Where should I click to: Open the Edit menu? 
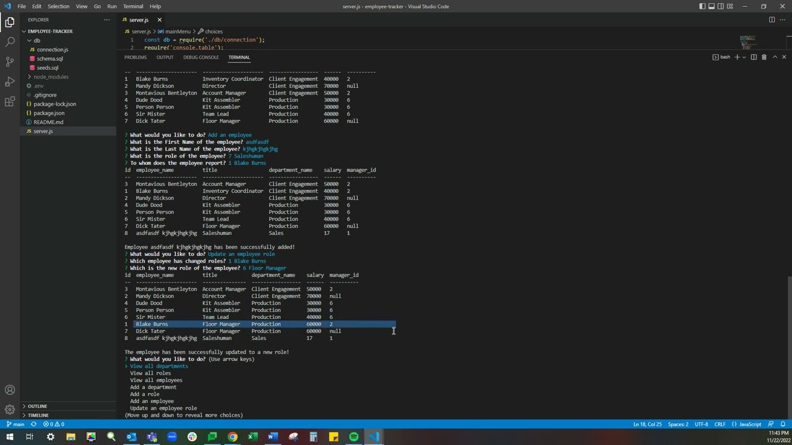pos(37,6)
